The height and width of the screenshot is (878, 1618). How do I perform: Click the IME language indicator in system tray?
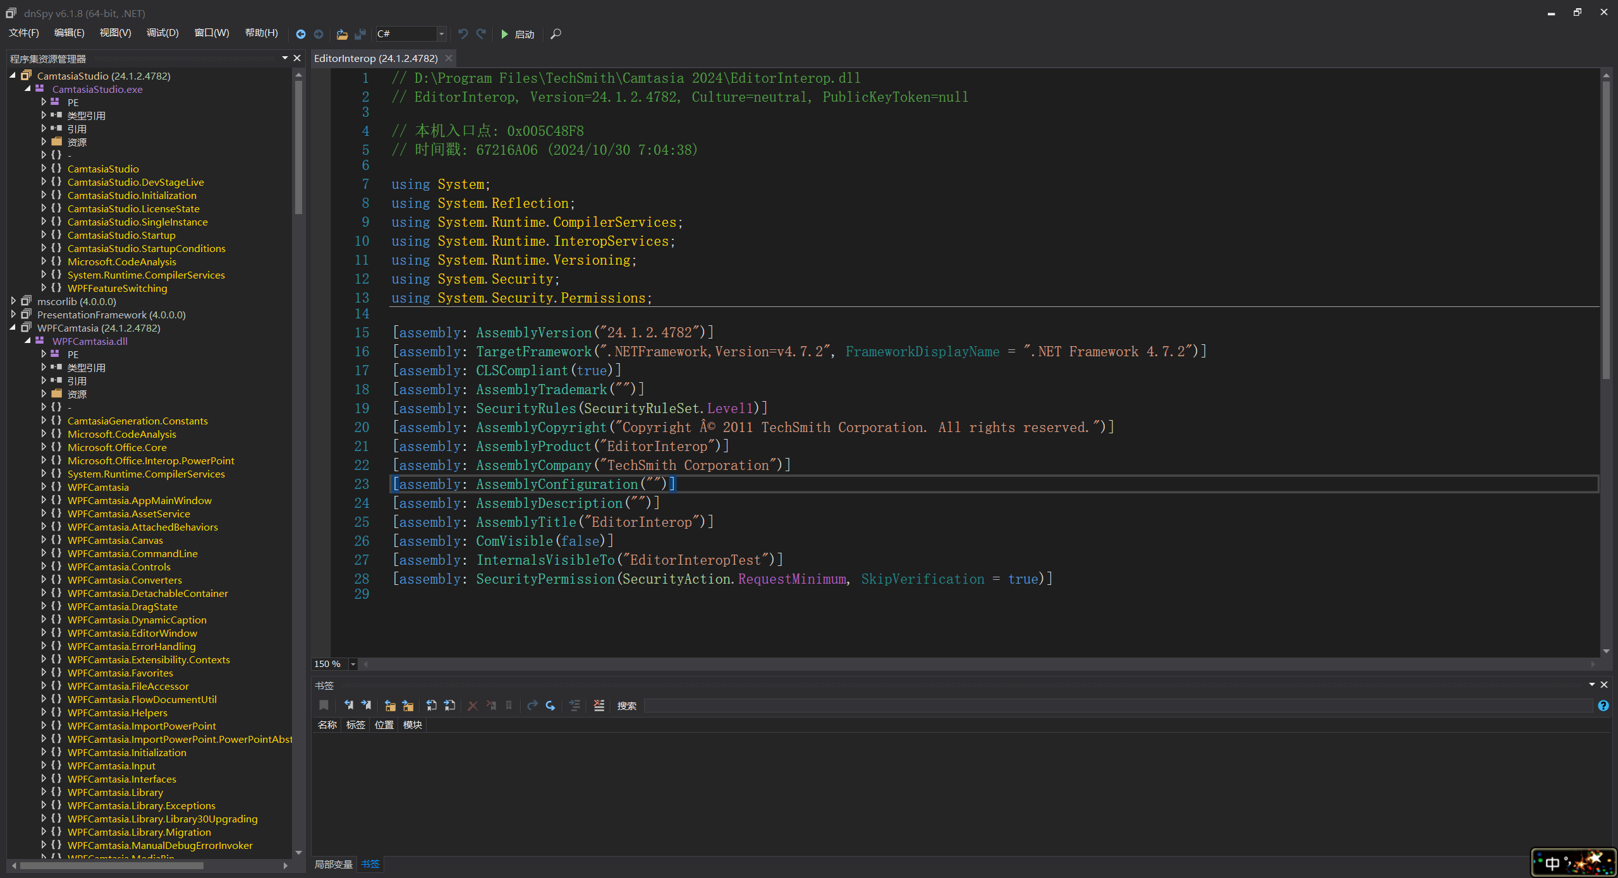click(1552, 863)
